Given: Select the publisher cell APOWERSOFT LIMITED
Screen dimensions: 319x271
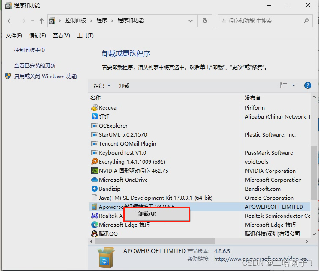Looking at the screenshot, I should coord(274,207).
